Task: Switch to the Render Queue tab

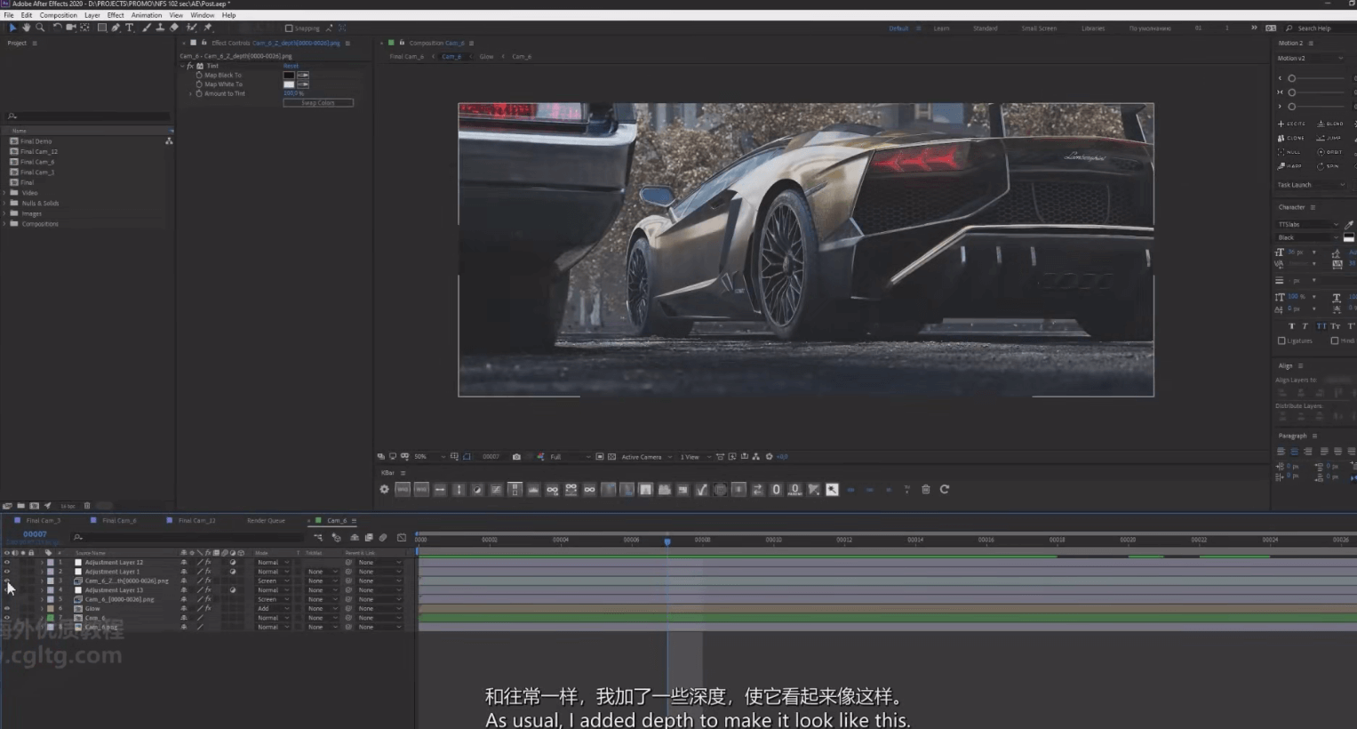Action: (266, 521)
